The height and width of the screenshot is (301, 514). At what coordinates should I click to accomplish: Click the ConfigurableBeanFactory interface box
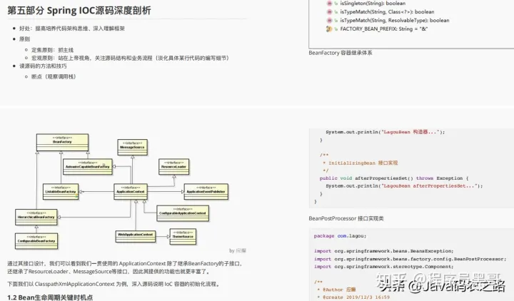(36, 241)
